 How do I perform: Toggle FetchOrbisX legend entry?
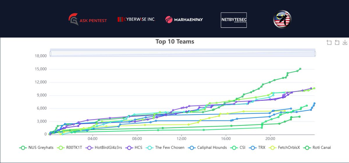click(285, 148)
